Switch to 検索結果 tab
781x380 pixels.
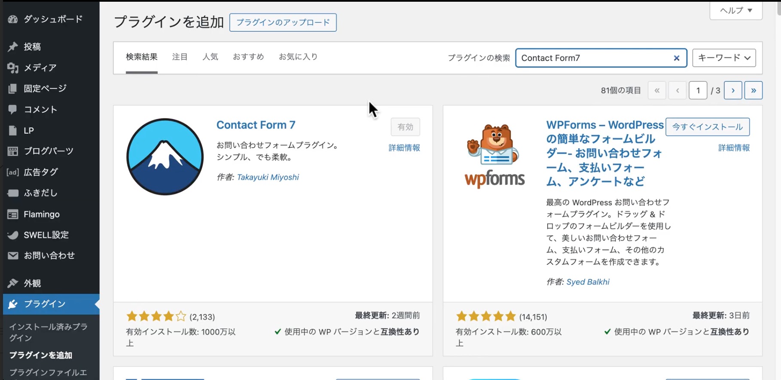(142, 57)
